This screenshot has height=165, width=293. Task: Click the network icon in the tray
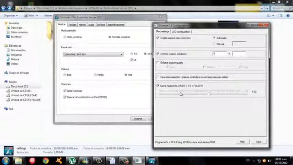(259, 161)
